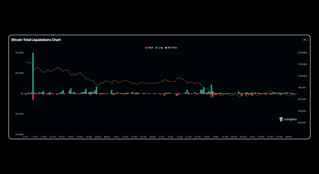This screenshot has height=174, width=319.
Task: Click the "$60.00K" price axis label
Action: tap(302, 99)
